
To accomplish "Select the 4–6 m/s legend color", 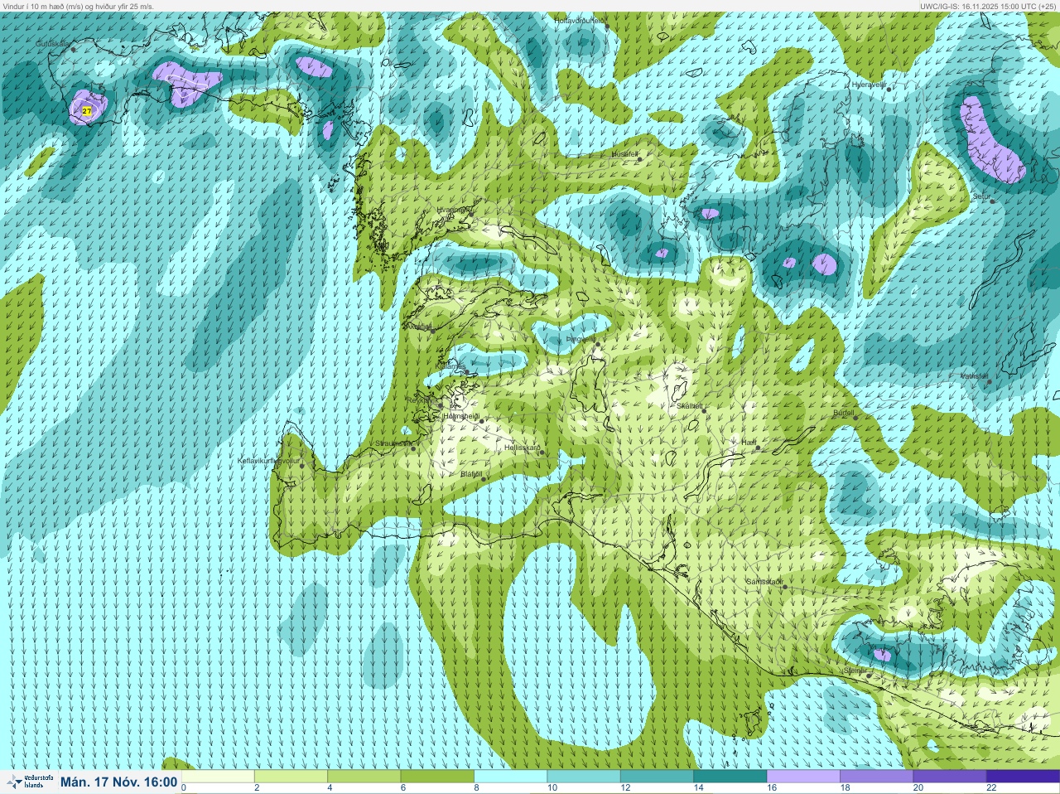I will click(364, 777).
